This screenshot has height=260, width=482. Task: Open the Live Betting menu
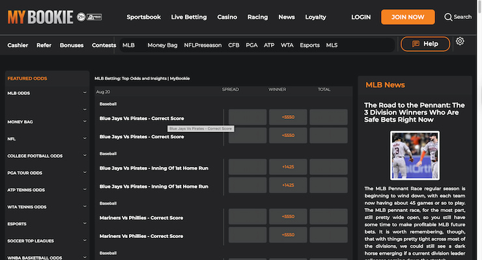[x=189, y=17]
